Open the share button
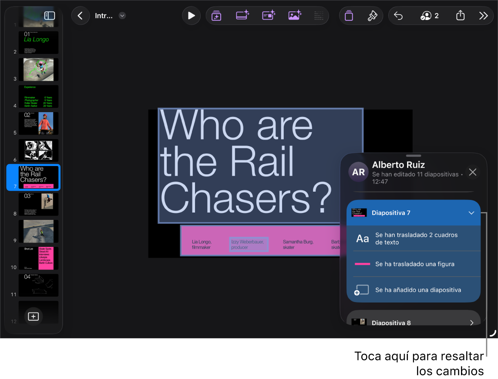This screenshot has width=498, height=379. 460,16
